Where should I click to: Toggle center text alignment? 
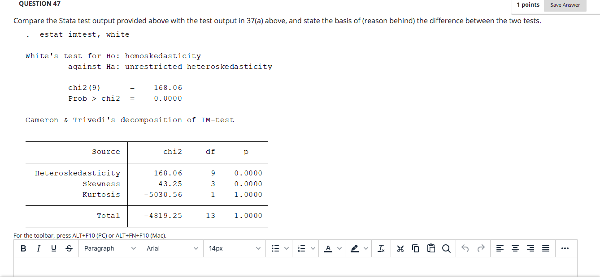click(515, 248)
